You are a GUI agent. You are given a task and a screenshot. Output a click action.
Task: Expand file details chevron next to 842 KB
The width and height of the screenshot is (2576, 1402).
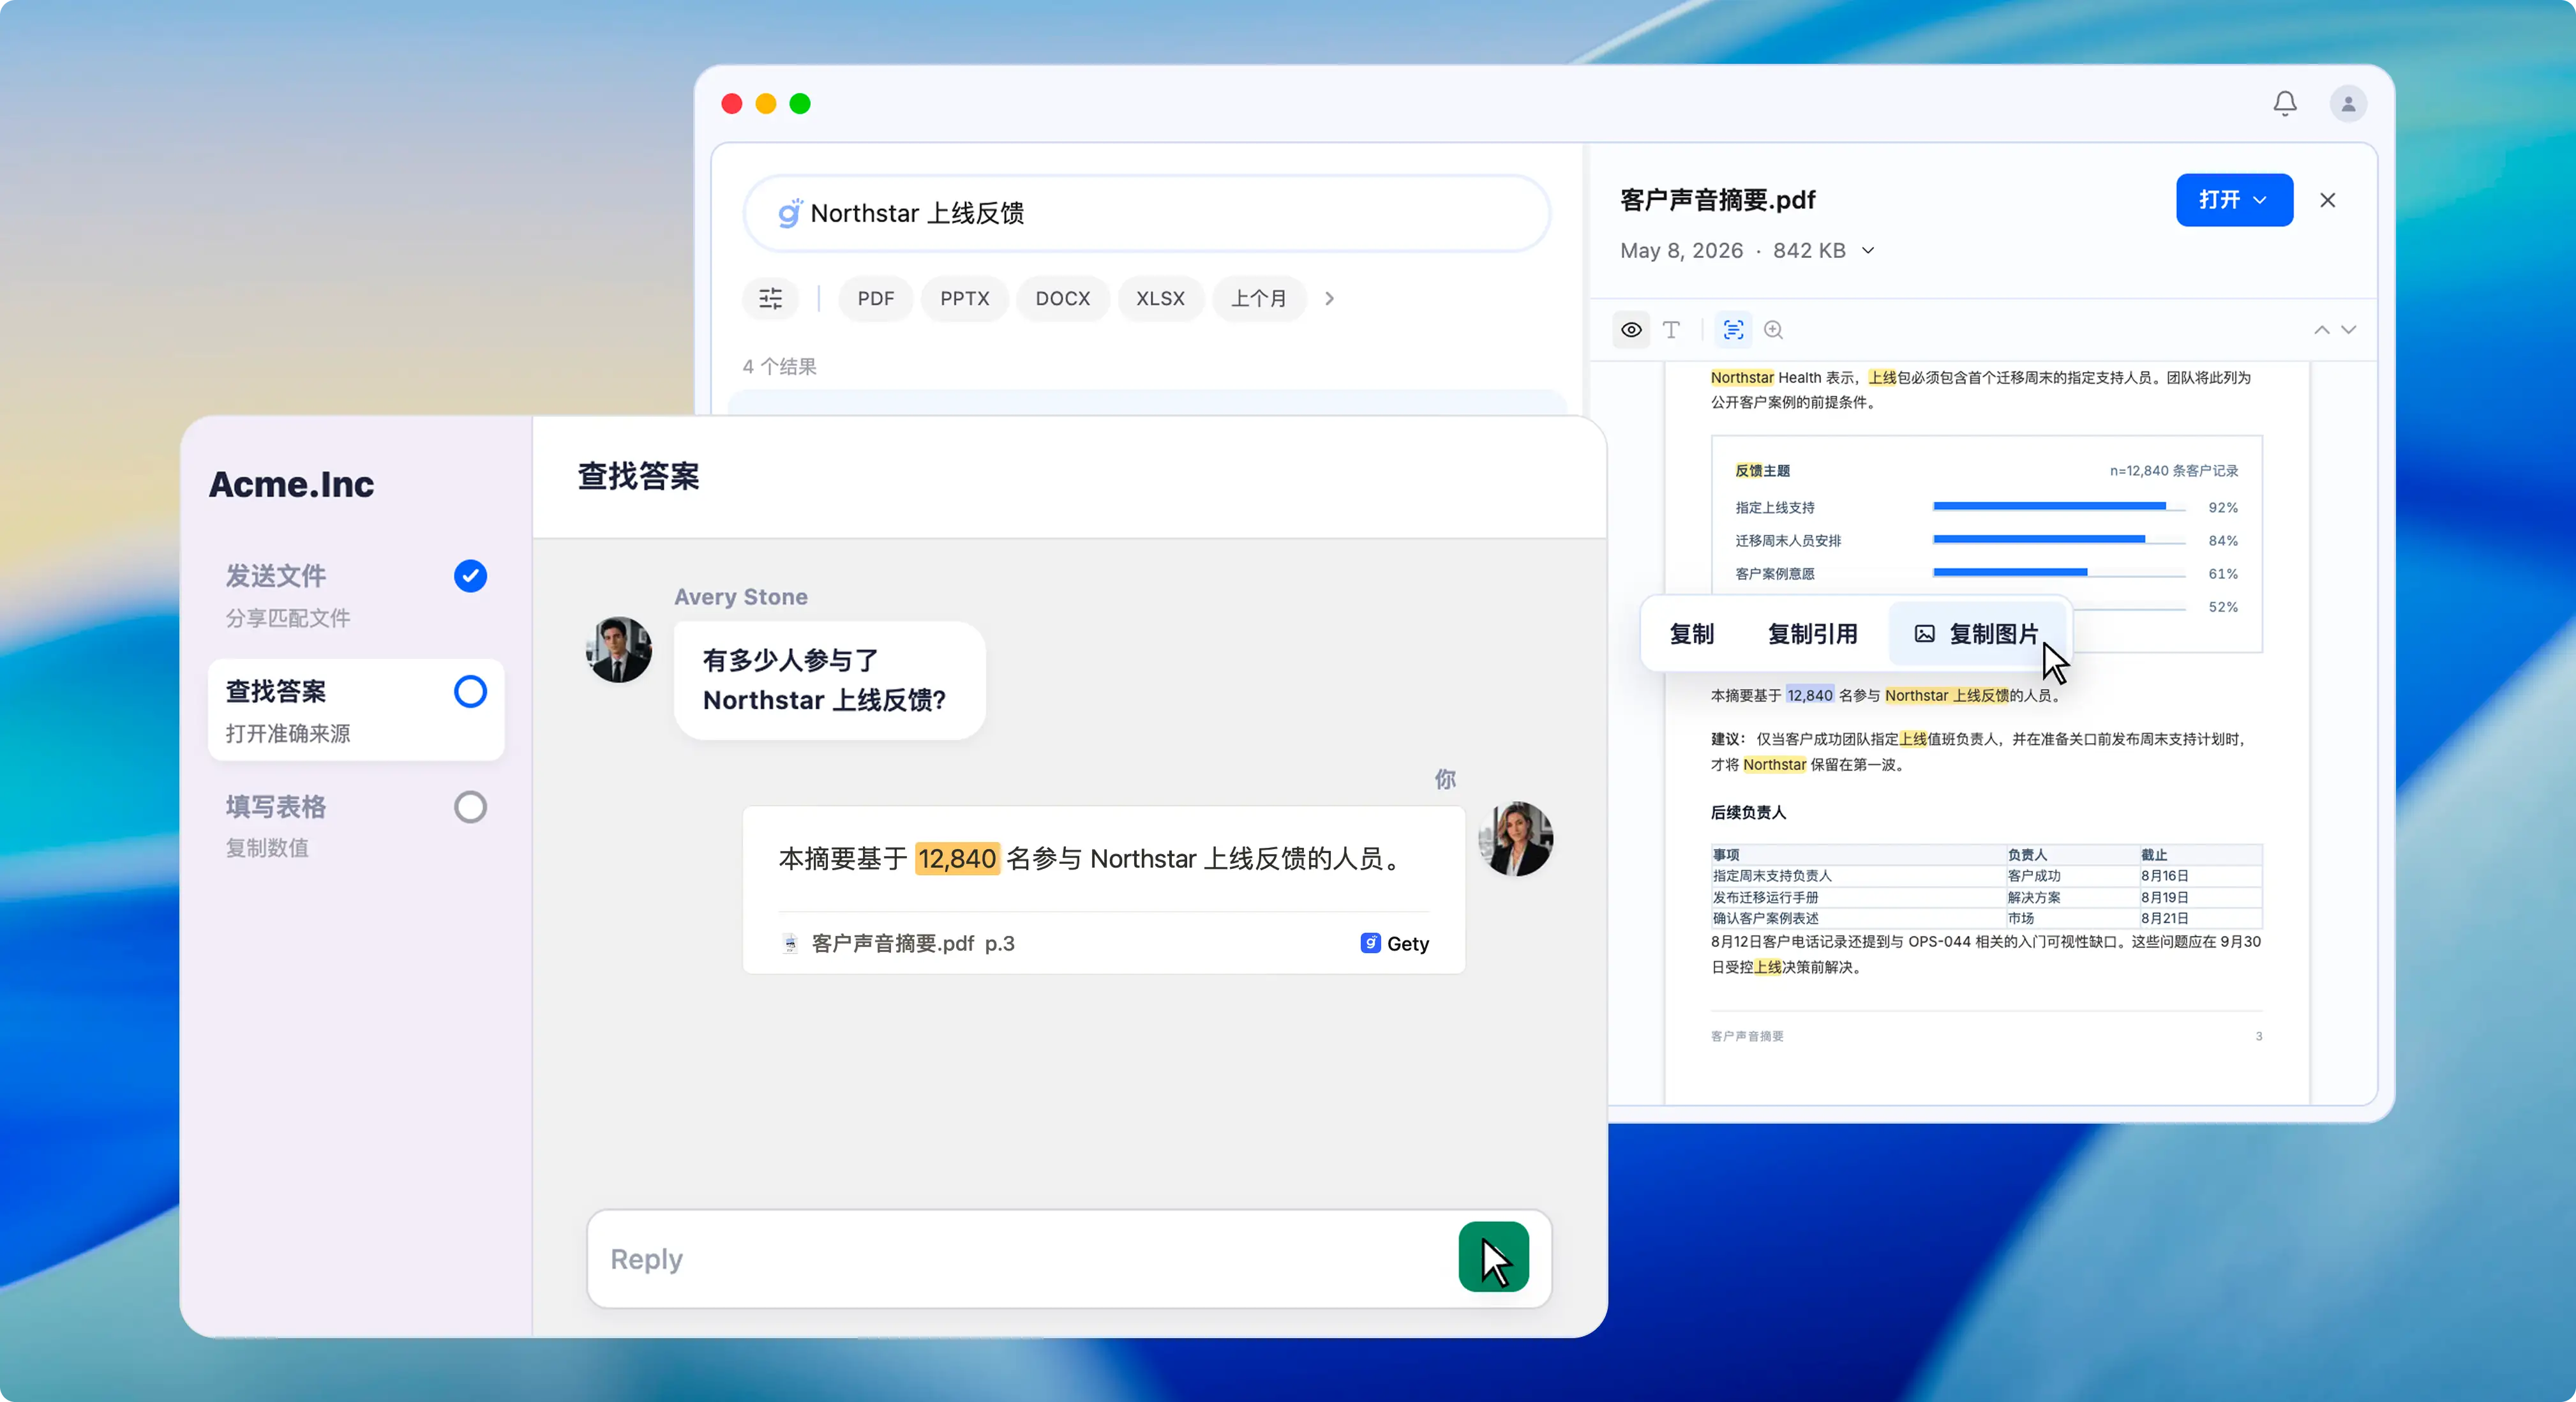(1868, 251)
